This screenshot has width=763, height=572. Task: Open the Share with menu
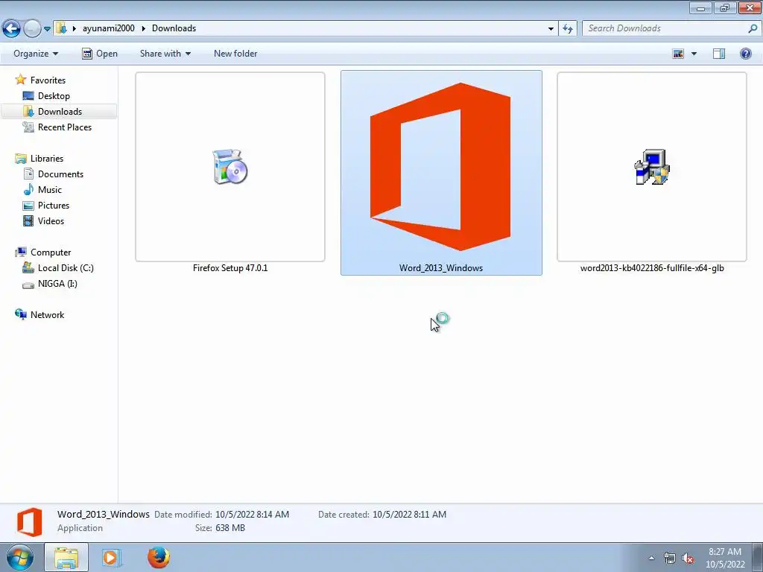click(165, 54)
